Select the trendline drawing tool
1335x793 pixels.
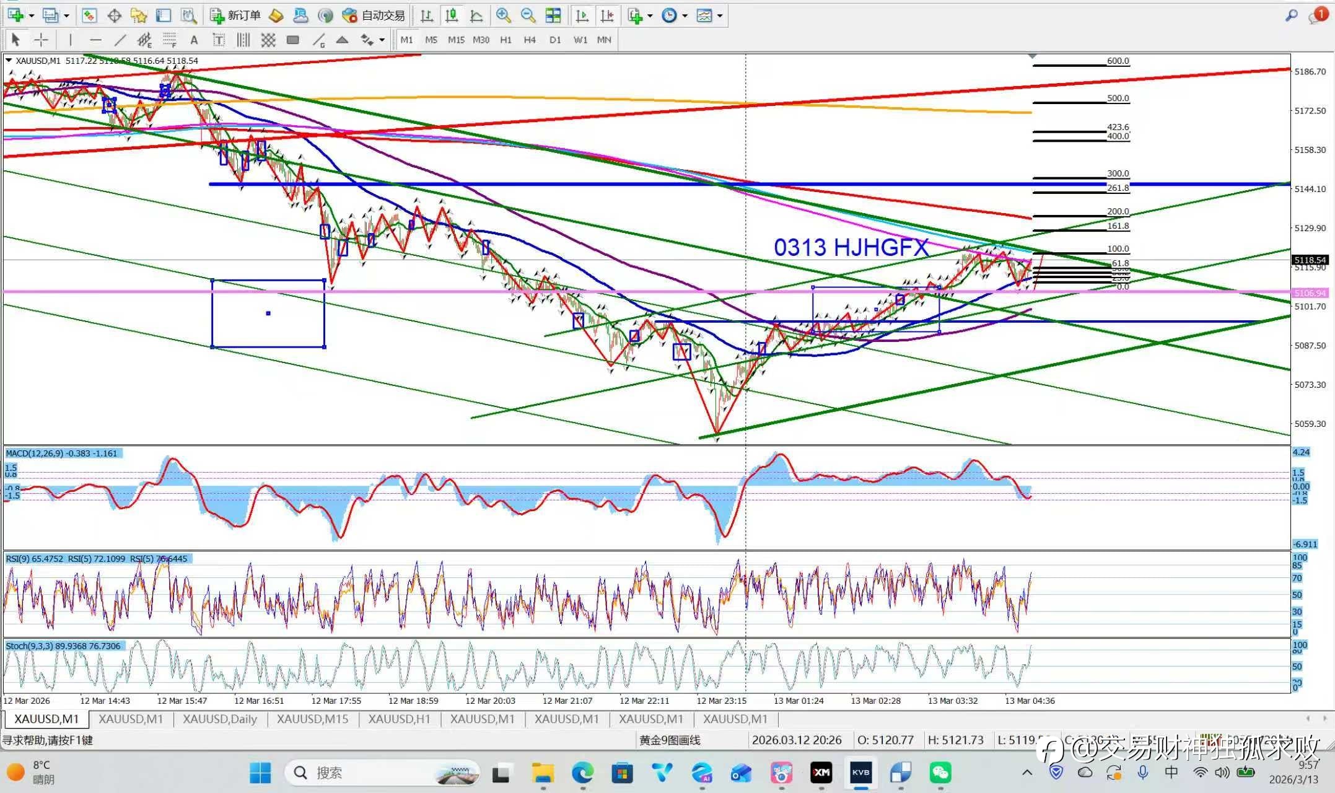click(120, 40)
